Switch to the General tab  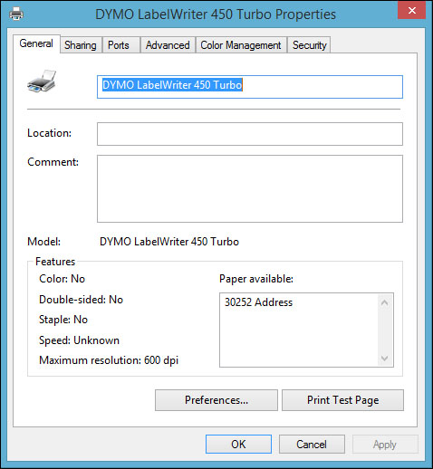tap(36, 43)
